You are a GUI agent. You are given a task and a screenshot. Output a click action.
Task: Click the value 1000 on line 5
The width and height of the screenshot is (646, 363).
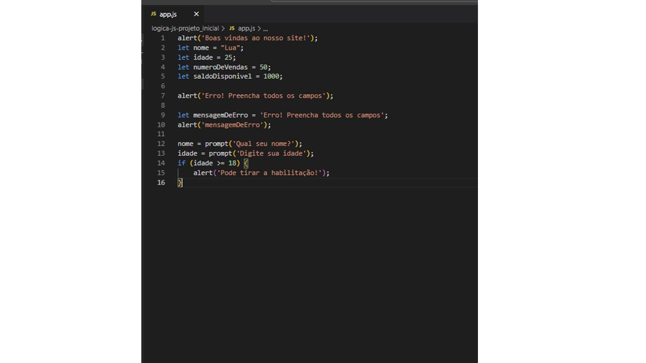pyautogui.click(x=271, y=77)
